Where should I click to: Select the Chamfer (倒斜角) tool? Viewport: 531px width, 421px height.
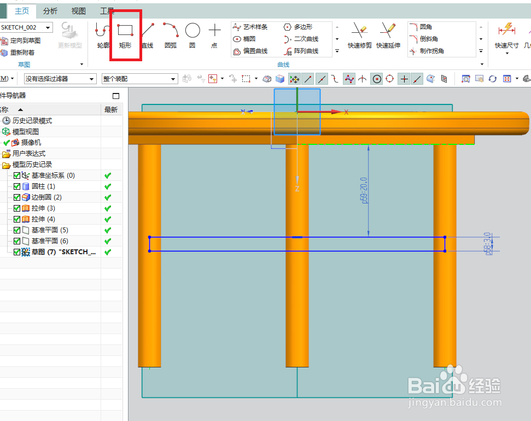click(424, 39)
